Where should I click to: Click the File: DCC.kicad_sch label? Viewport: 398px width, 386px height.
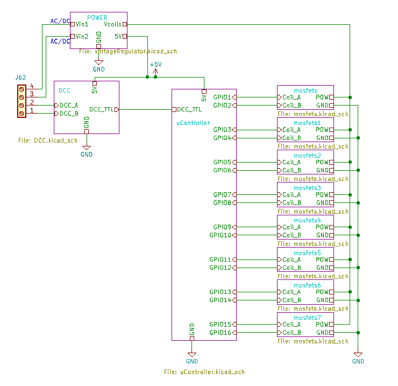(47, 141)
